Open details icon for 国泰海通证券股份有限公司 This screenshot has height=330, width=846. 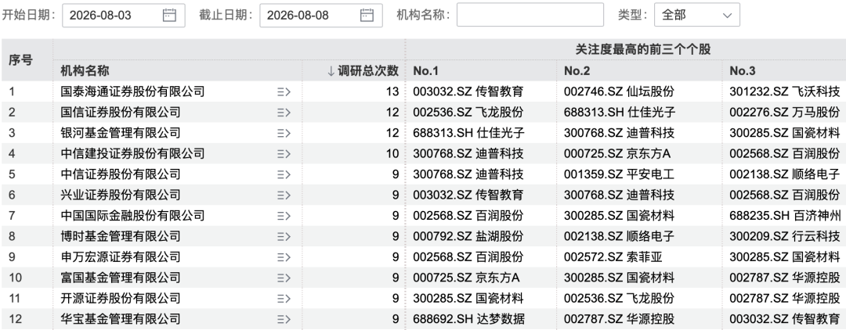(x=284, y=91)
